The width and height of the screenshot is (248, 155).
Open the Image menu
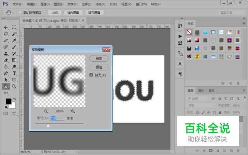(x=45, y=4)
